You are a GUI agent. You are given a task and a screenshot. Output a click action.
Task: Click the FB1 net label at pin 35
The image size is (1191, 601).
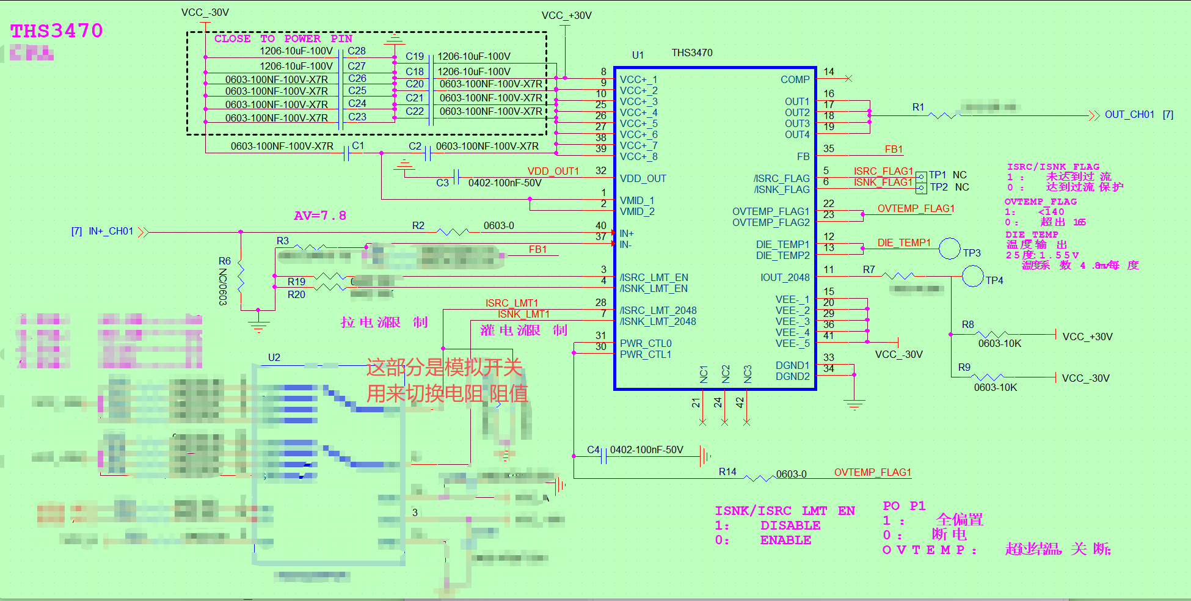click(x=894, y=149)
